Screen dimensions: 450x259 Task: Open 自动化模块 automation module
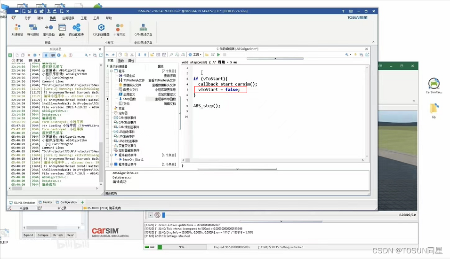(x=76, y=30)
